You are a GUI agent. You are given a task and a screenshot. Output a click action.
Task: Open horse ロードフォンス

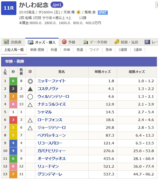point(50,120)
